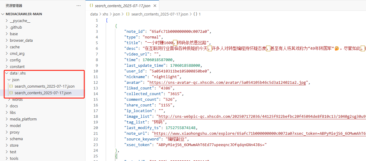Expand the proxy folder
366x161 pixels.
coord(14,132)
